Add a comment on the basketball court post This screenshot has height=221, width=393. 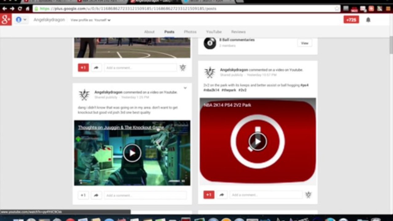(140, 68)
